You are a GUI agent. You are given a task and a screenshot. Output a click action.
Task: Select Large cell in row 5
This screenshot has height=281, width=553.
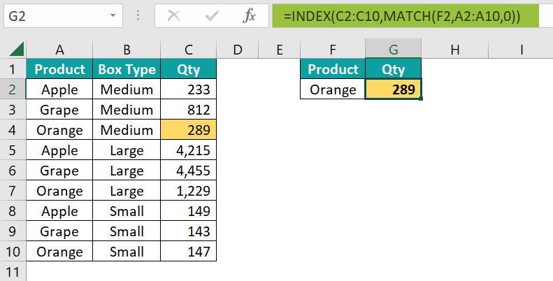pyautogui.click(x=127, y=150)
